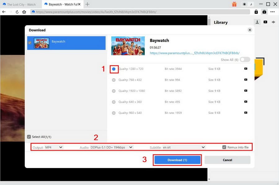Open the Library video tab icon
The width and height of the screenshot is (279, 185).
tap(265, 22)
